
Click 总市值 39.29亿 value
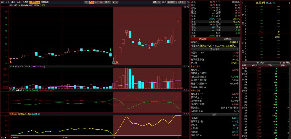click(x=235, y=63)
